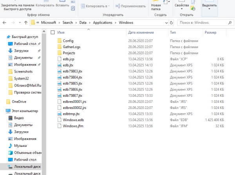Viewport: 235px width, 175px height.
Task: Expand Выделить dropdown menu
Action: [x=210, y=9]
